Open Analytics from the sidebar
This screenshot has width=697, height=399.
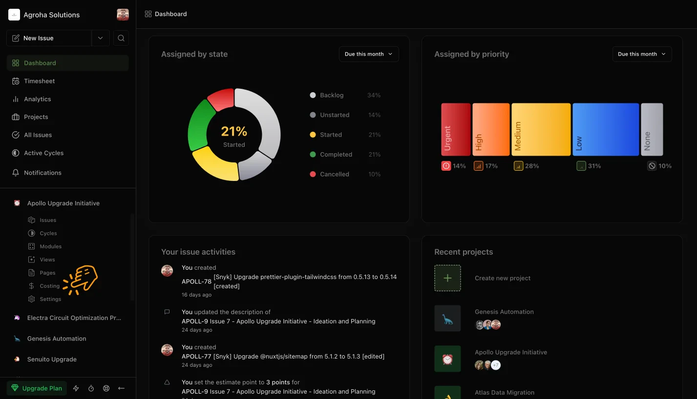click(38, 99)
